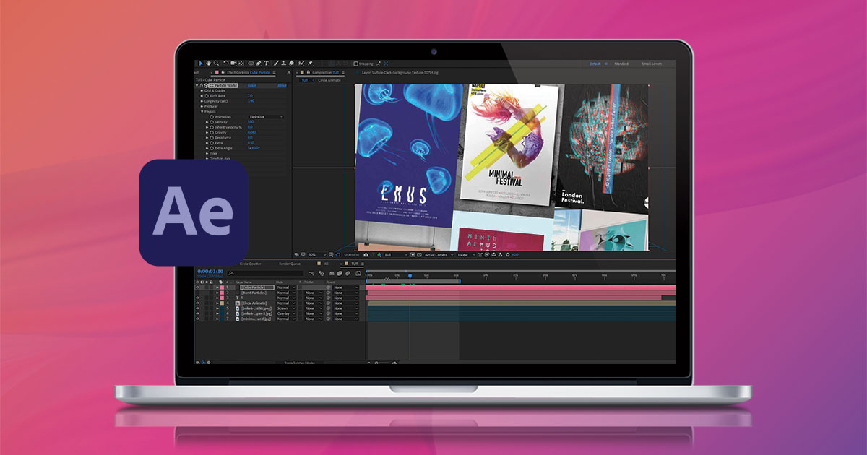This screenshot has width=867, height=455.
Task: Click the TUT breadcrumb button in viewer
Action: 304,80
